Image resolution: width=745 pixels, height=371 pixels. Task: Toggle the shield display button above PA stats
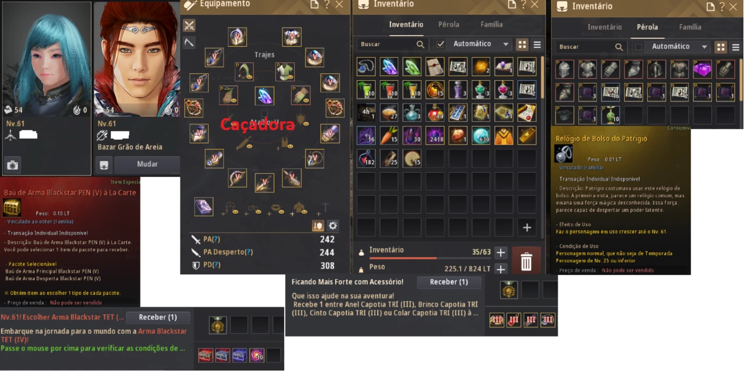(318, 226)
